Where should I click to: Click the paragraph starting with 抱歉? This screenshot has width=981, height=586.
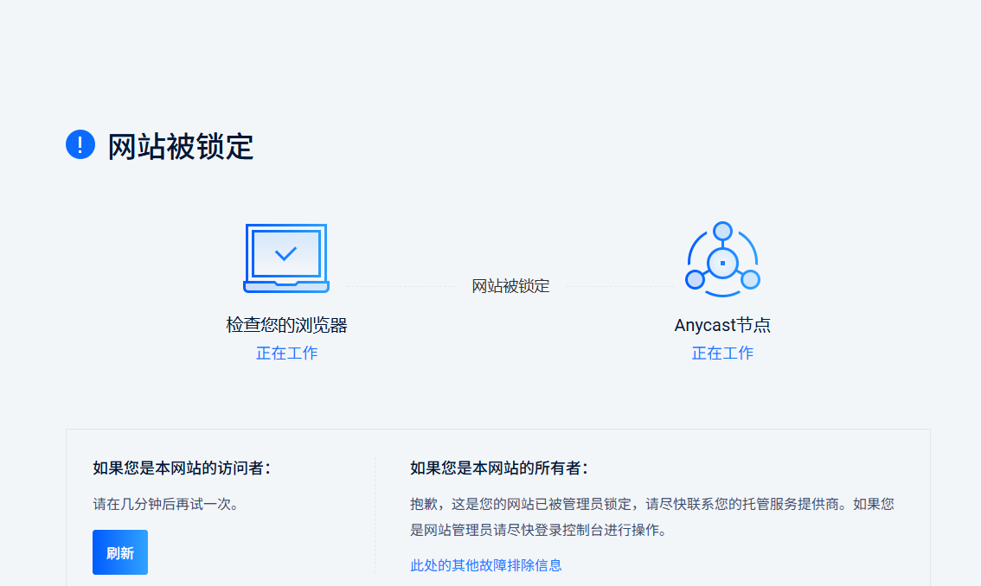tap(651, 517)
